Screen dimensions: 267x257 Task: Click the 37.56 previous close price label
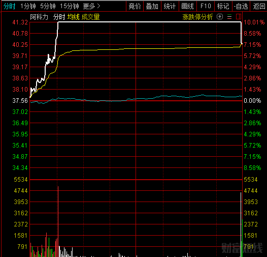(x=20, y=101)
